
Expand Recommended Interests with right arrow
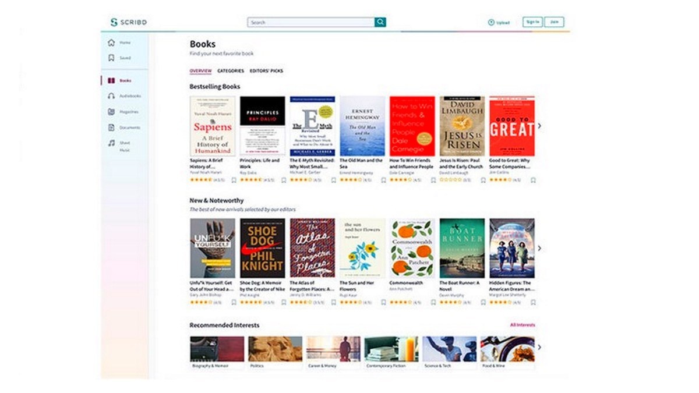pos(539,347)
